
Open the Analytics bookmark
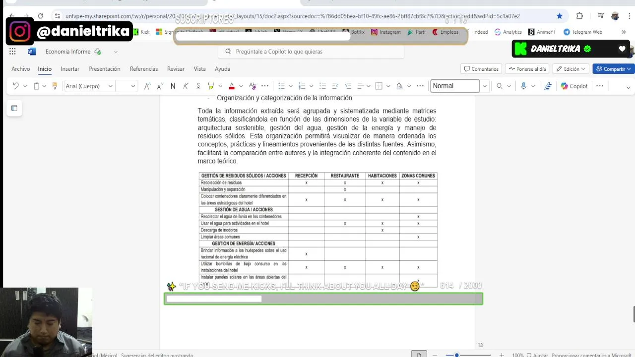(508, 32)
